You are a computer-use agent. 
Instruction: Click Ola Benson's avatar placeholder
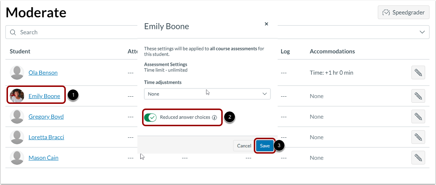tap(17, 72)
